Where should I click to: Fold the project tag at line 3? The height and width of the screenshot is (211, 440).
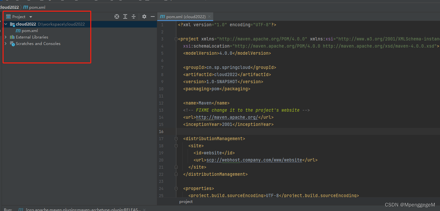[176, 39]
